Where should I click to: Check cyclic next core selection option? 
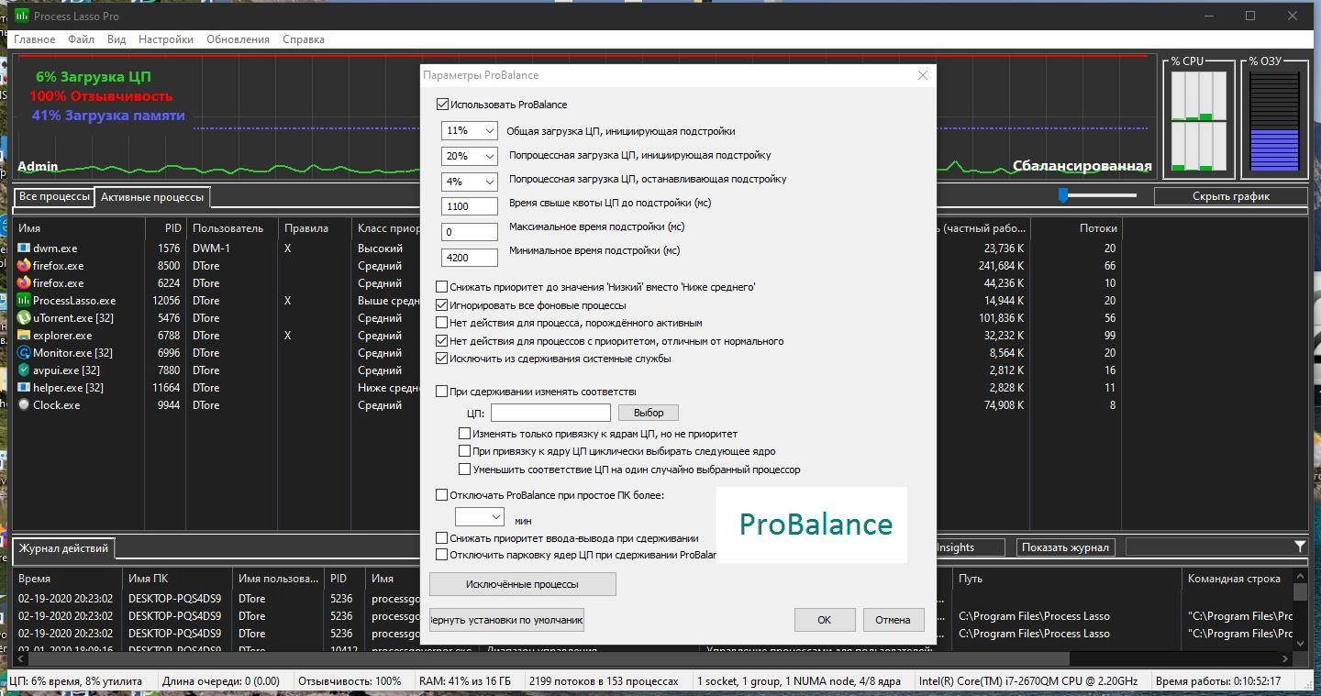pyautogui.click(x=465, y=451)
